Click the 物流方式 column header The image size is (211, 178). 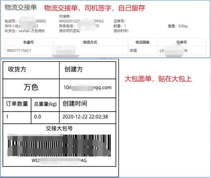tap(90, 42)
